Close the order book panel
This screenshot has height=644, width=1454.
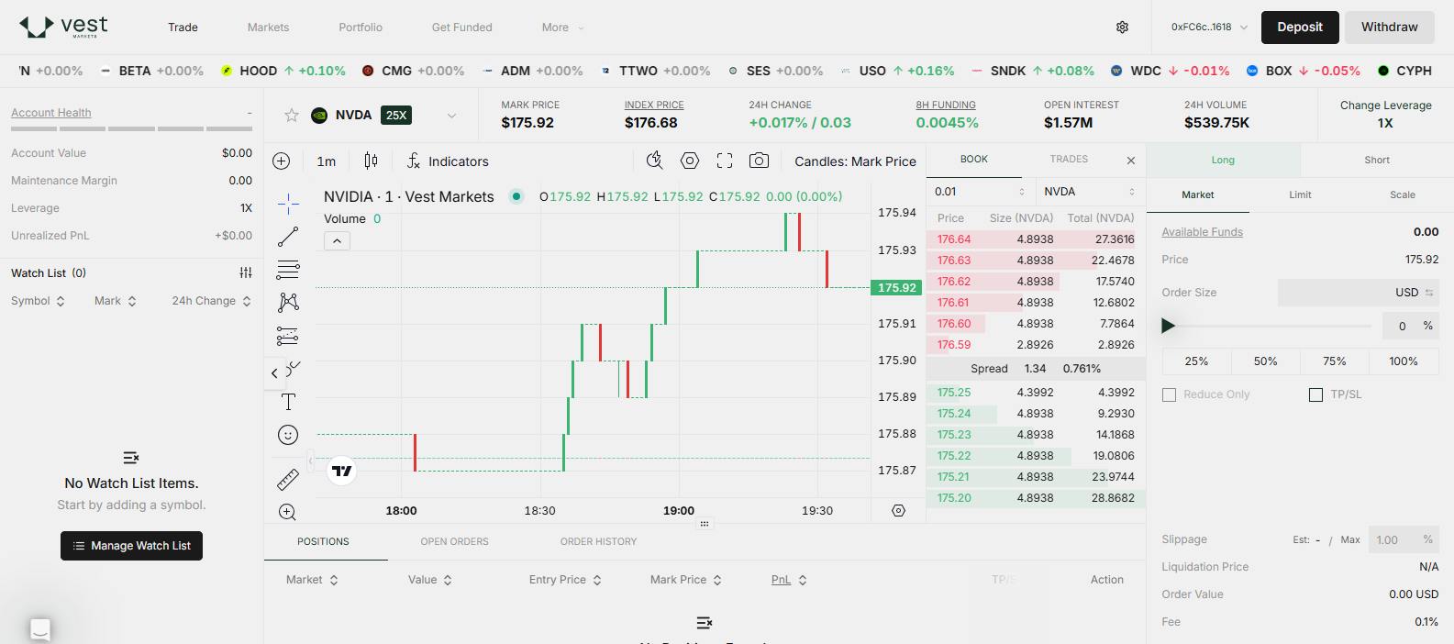pos(1131,161)
